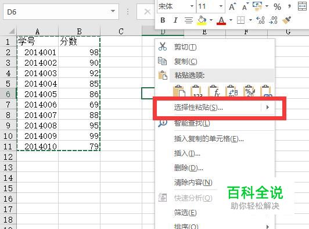Apply percent style in mini toolbar
Image resolution: width=309 pixels, height=229 pixels.
(277, 7)
